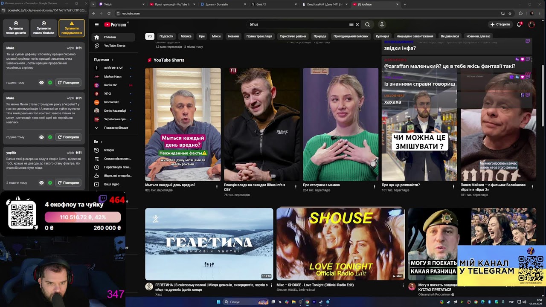Reload the page in Chrome

point(109,13)
